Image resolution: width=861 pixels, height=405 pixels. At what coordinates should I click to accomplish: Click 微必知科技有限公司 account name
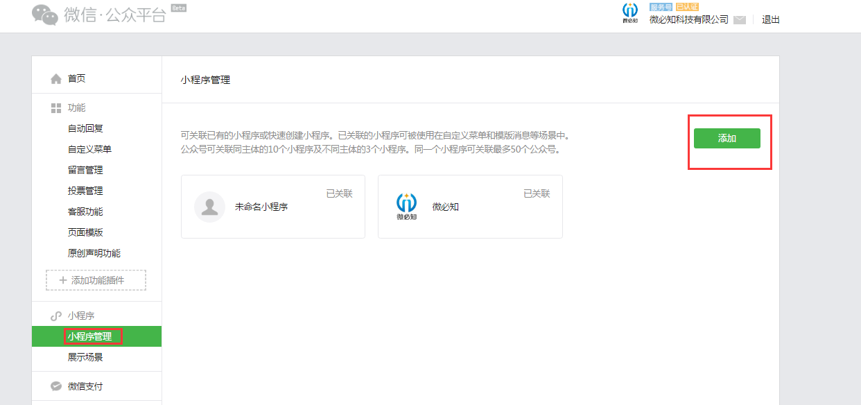pos(688,19)
